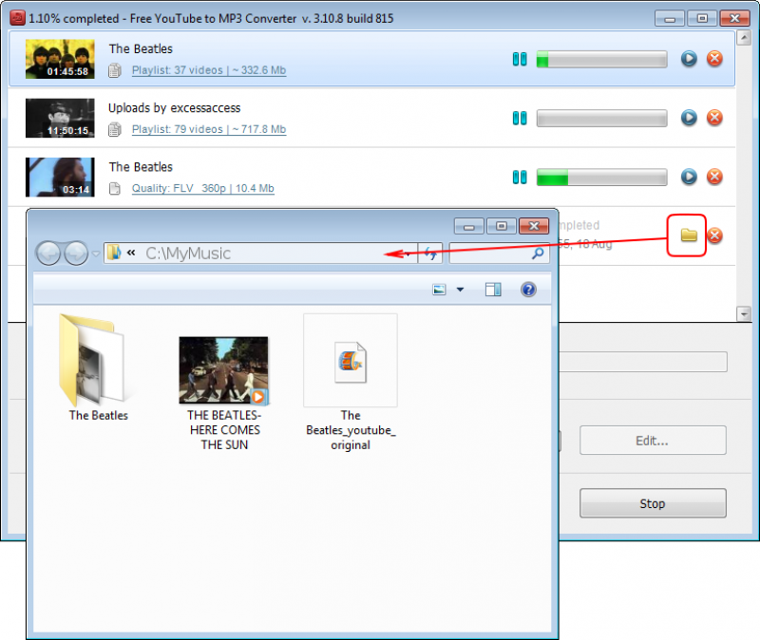Expand the address bar breadcrumb chevron
760x640 pixels.
[131, 253]
